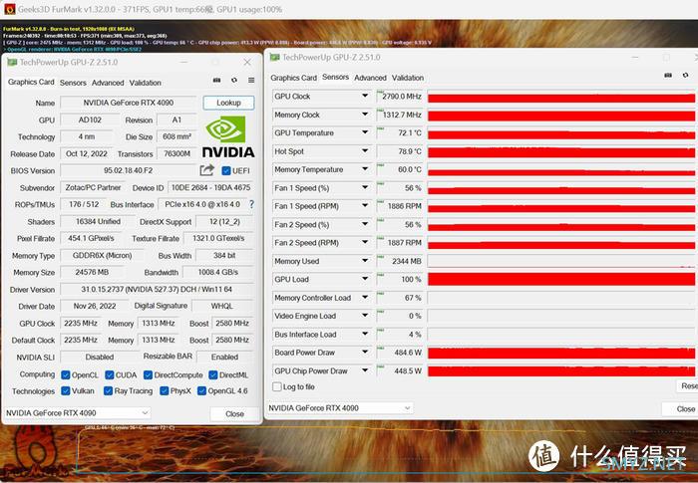Click the Memory Type GDDR6X (Micron) value
The height and width of the screenshot is (483, 698).
[103, 256]
